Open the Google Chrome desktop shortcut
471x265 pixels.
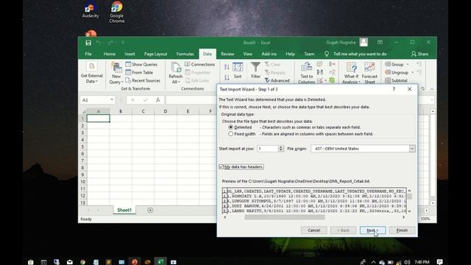click(117, 12)
